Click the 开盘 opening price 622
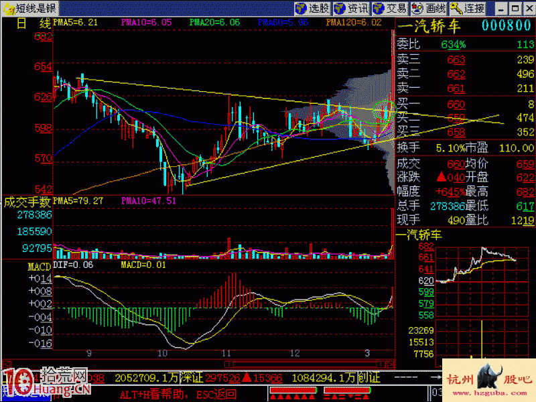The height and width of the screenshot is (402, 536). (x=525, y=178)
